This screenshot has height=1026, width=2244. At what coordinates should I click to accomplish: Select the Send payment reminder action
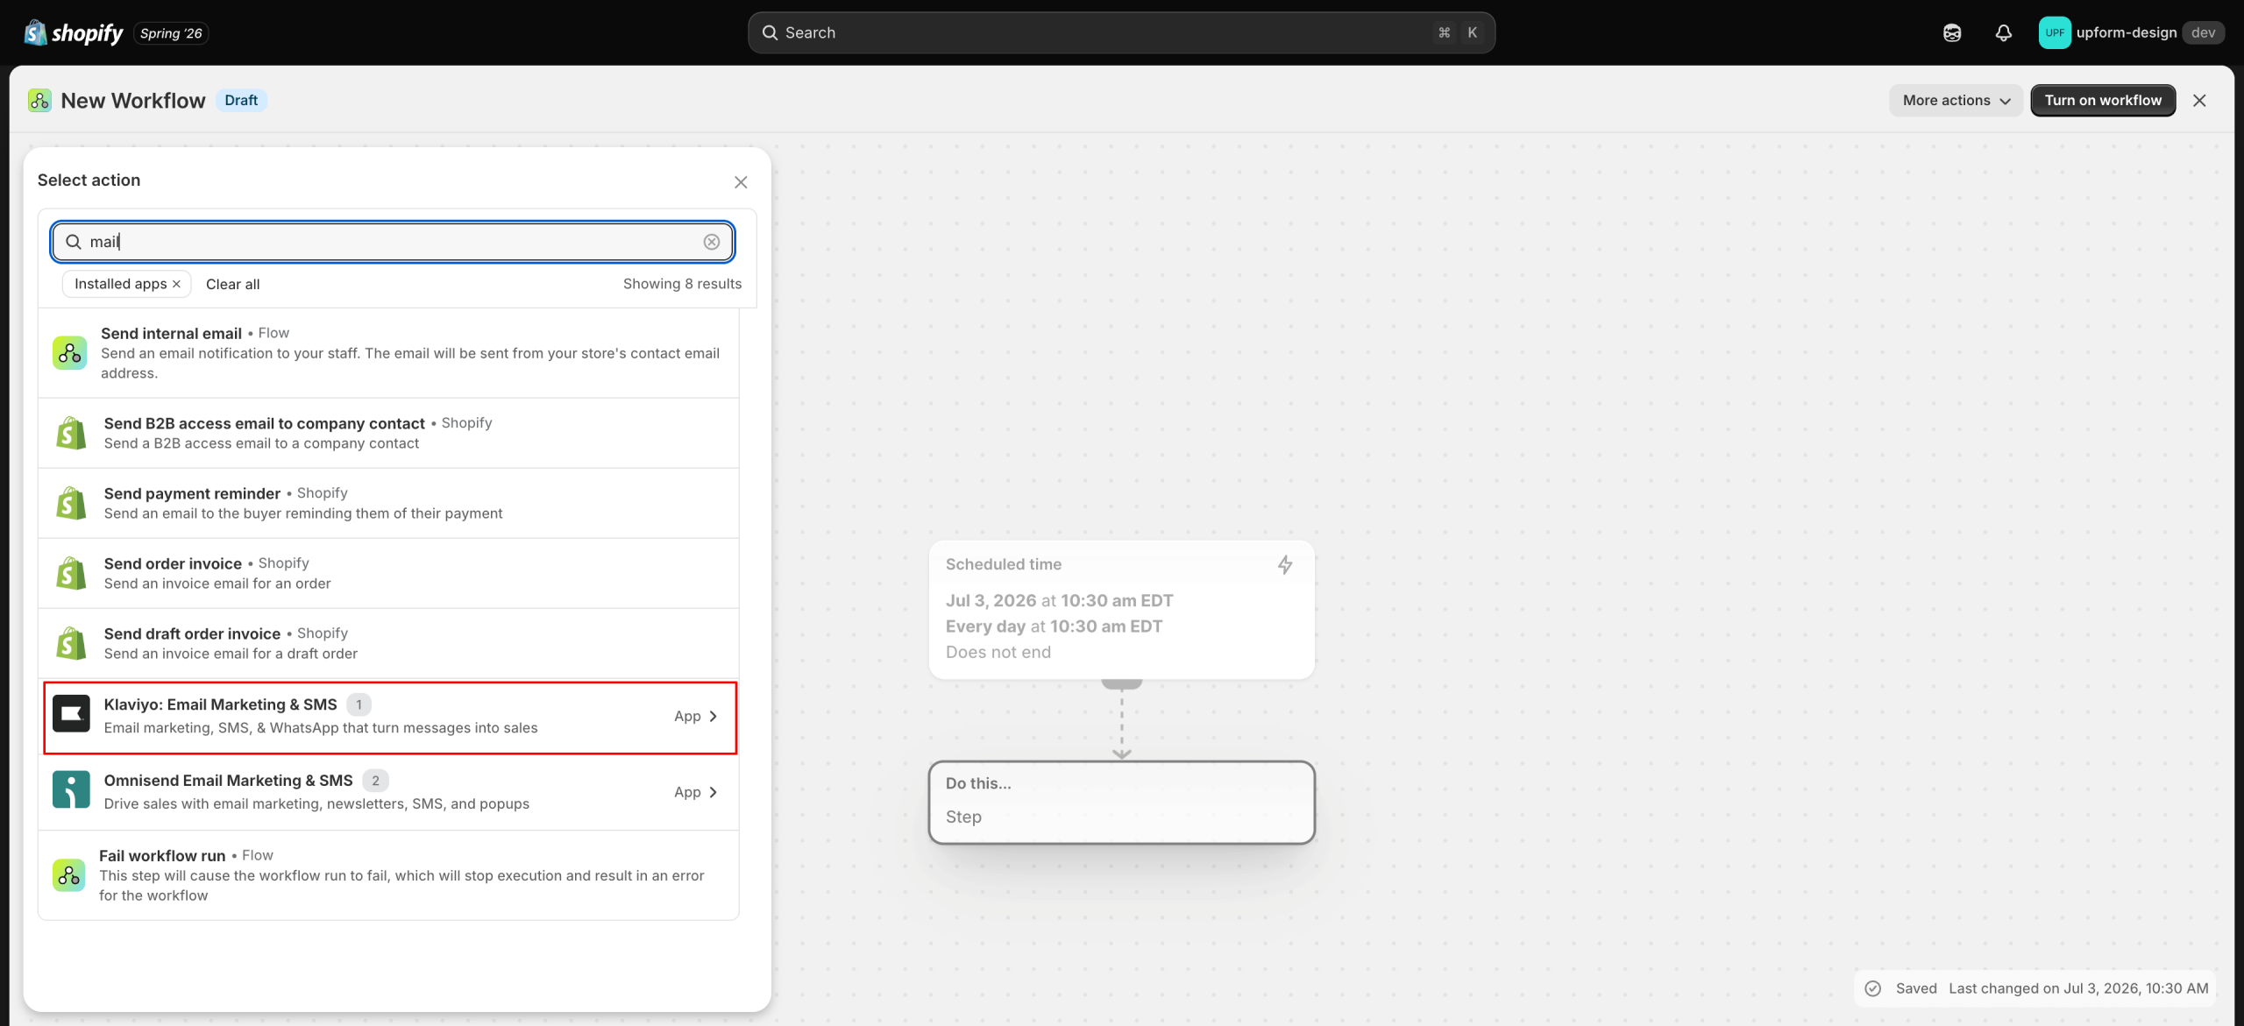388,503
